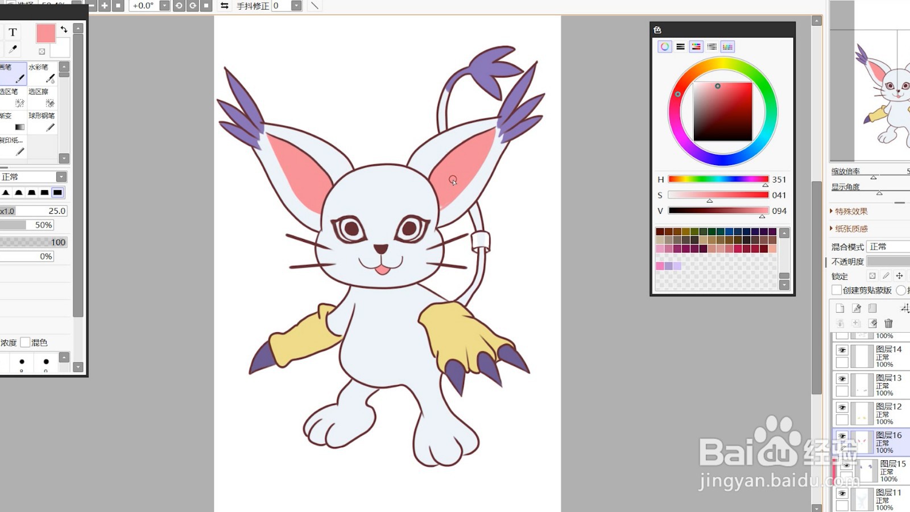Select the flat square brush edge shape
This screenshot has height=512, width=910.
pos(57,193)
